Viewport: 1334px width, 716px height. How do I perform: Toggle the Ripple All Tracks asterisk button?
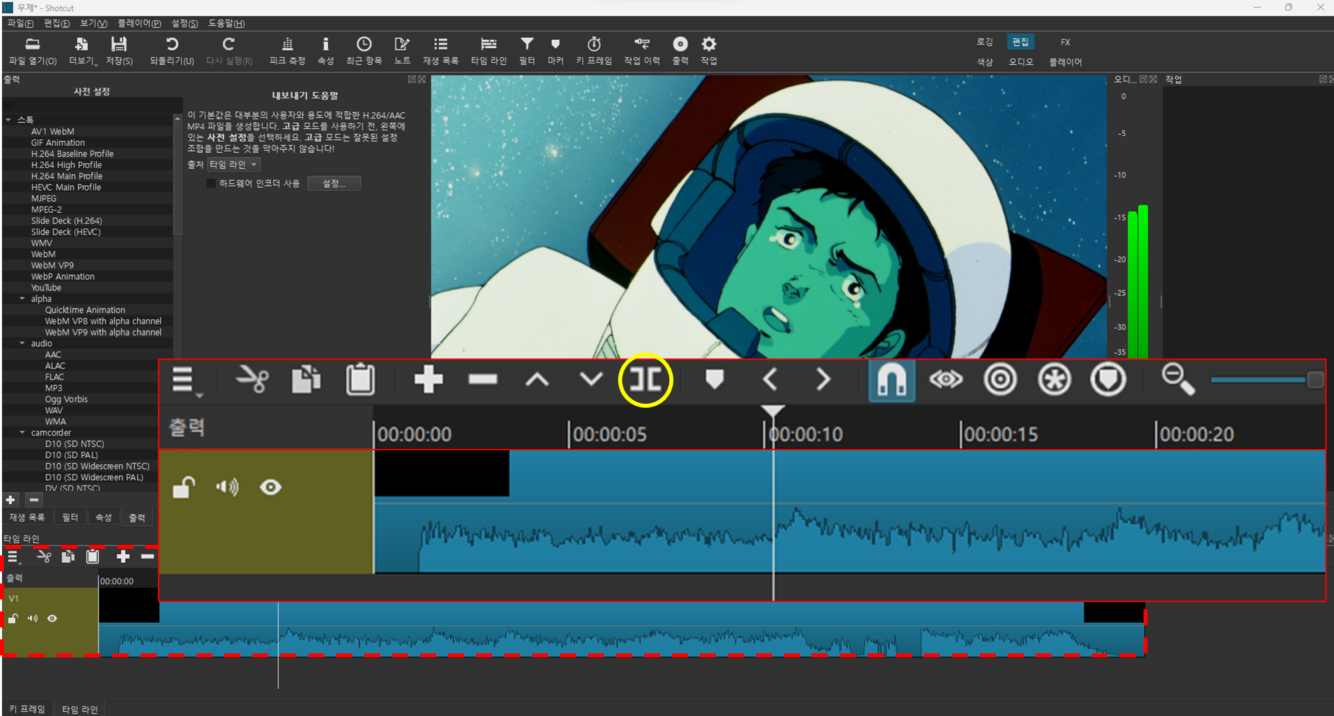tap(1054, 380)
